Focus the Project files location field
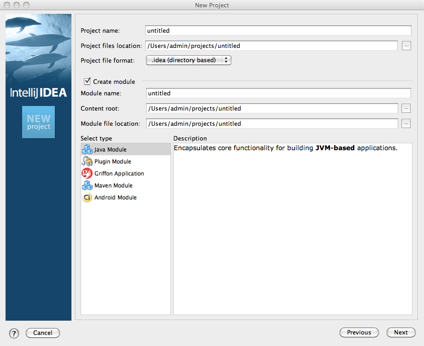 coord(271,46)
